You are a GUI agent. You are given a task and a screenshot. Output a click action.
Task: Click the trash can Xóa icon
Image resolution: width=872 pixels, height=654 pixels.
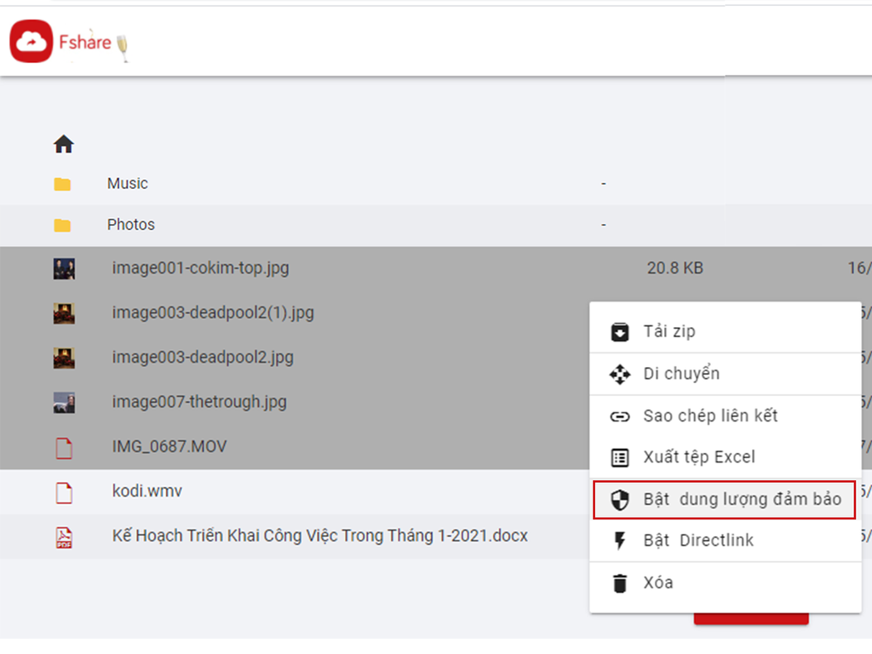[x=620, y=583]
